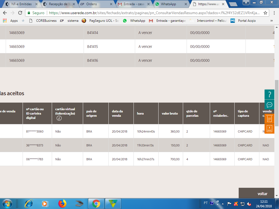Viewport: 279px width, 209px height.
Task: Switch to the NF-e Emitidas tab
Action: tap(21, 4)
